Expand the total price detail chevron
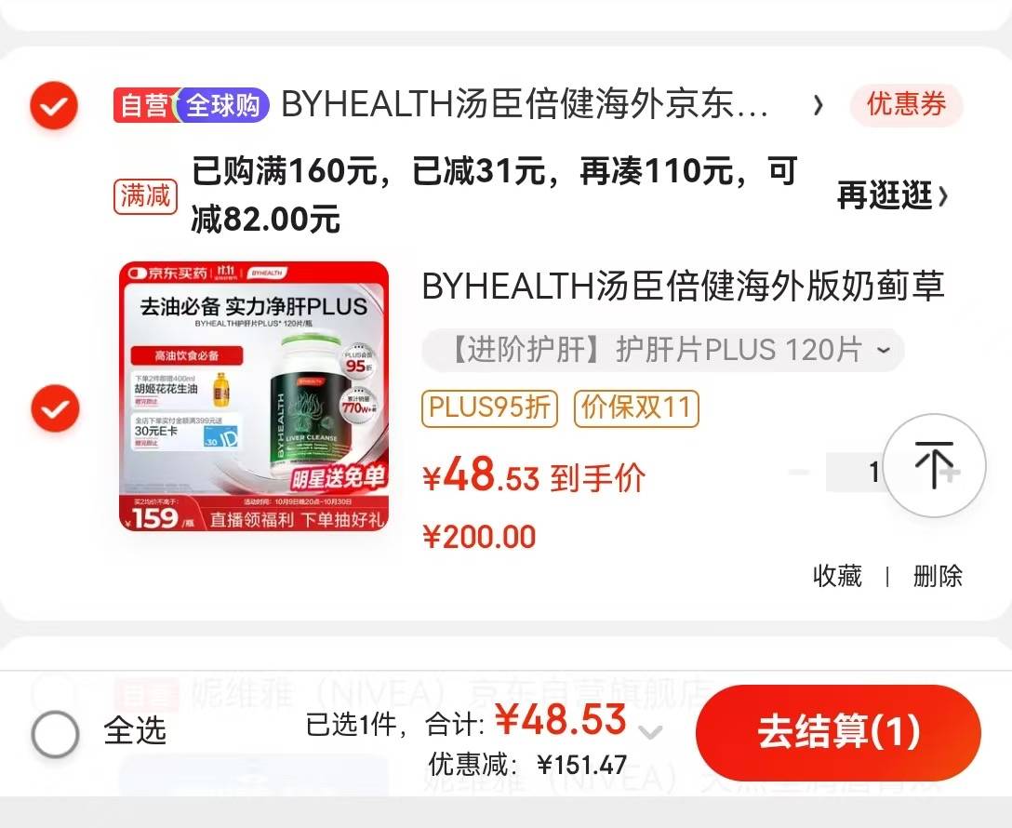This screenshot has width=1012, height=828. point(650,732)
